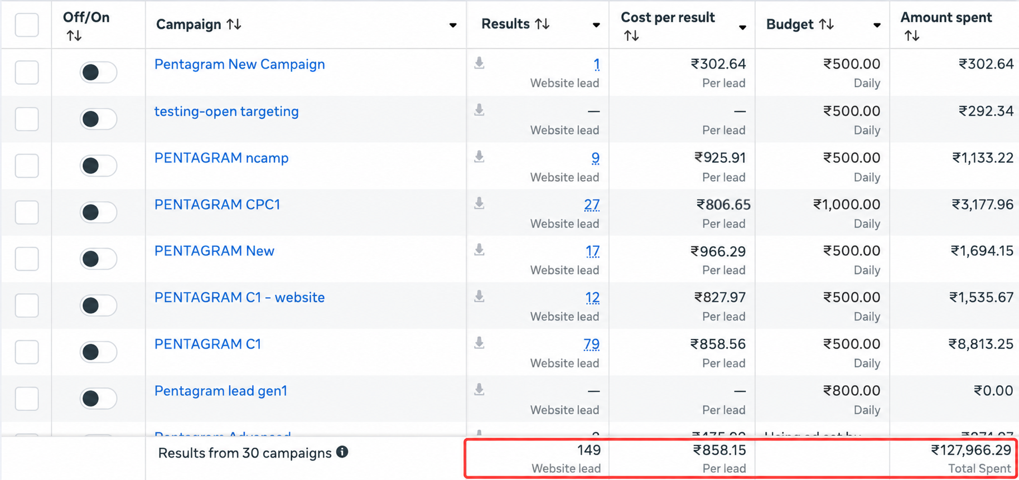This screenshot has height=480, width=1019.
Task: Click info icon beside Results from 30 campaigns
Action: [342, 452]
